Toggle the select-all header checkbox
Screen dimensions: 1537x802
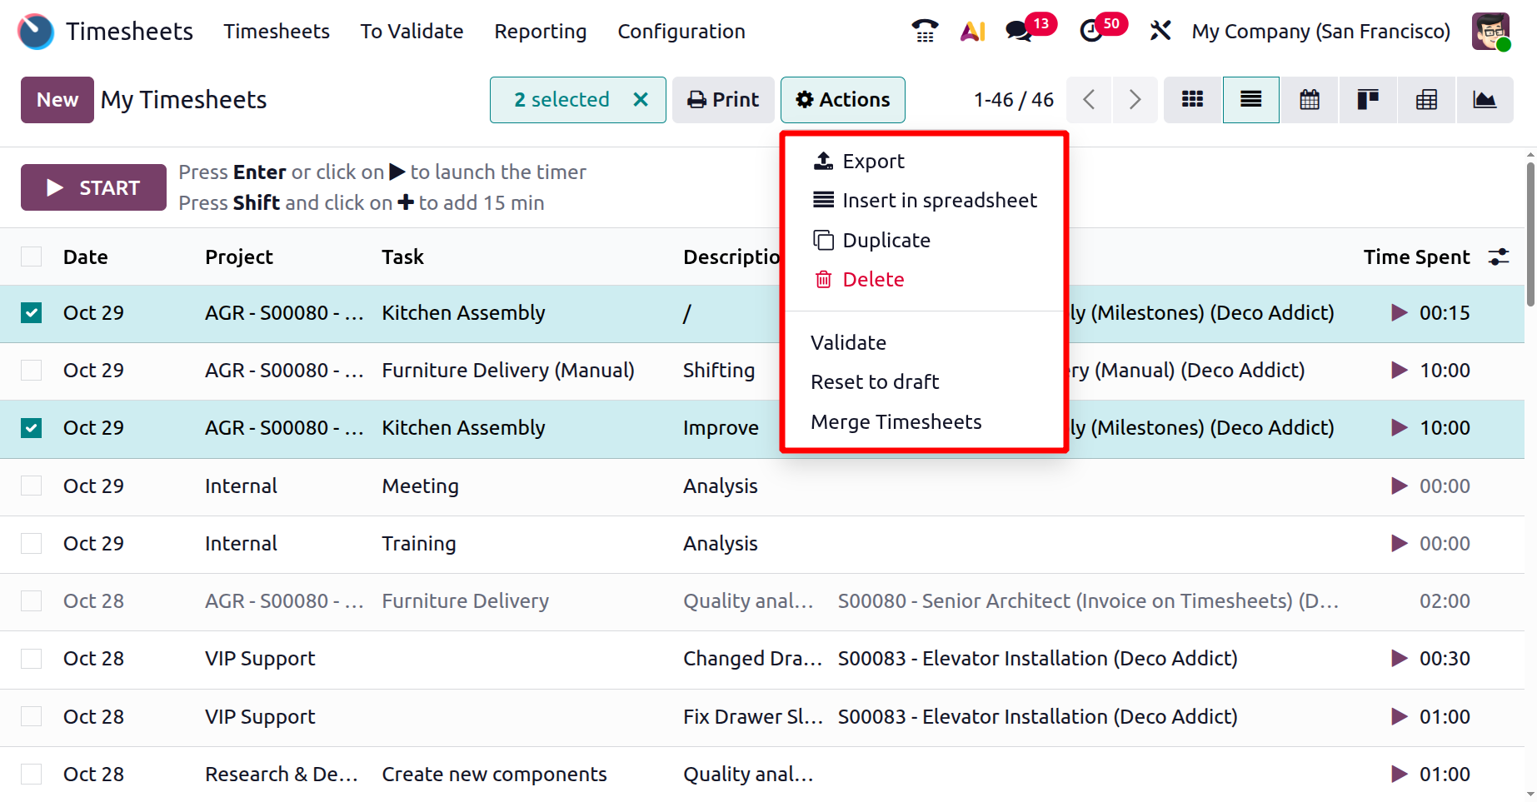click(x=32, y=257)
